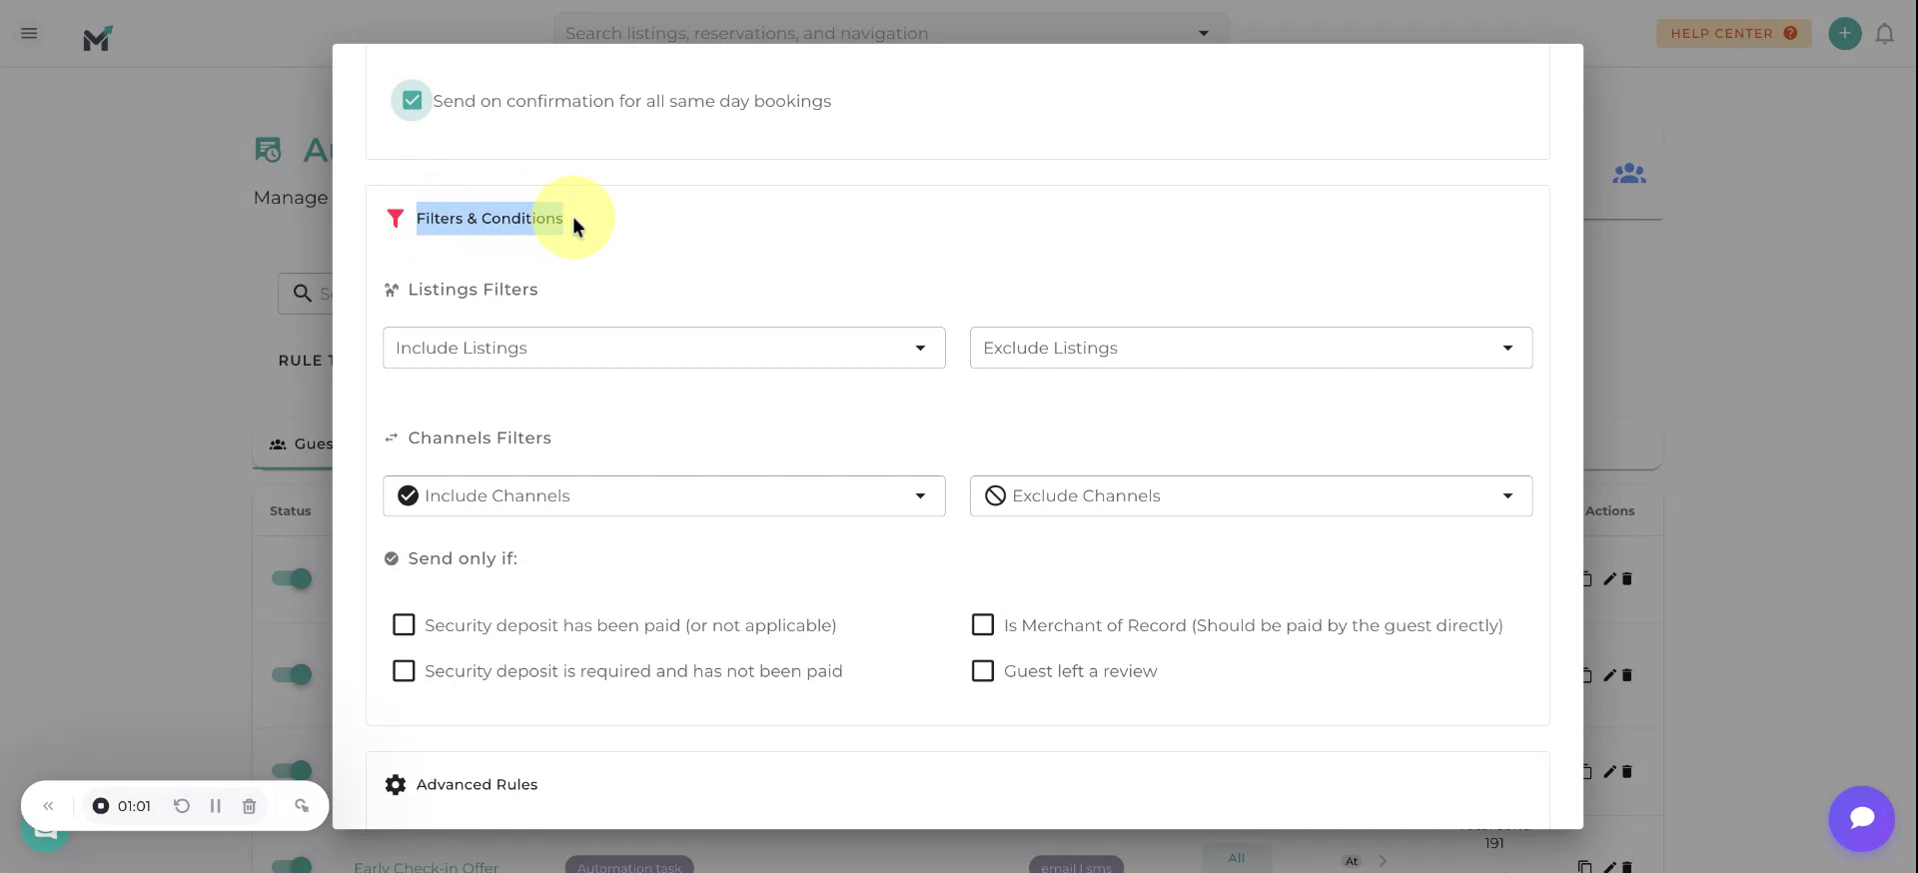Click the green plus add button
The width and height of the screenshot is (1918, 873).
coord(1844,33)
